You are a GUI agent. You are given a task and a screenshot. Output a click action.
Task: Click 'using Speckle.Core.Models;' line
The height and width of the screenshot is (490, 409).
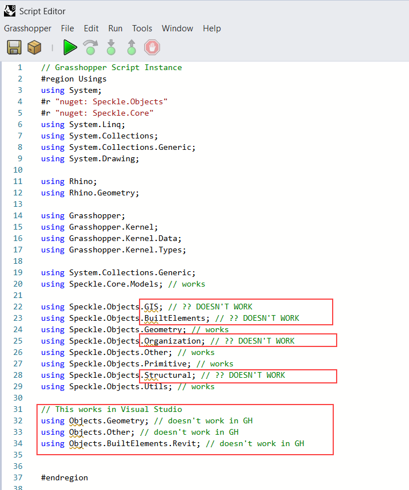pos(102,284)
